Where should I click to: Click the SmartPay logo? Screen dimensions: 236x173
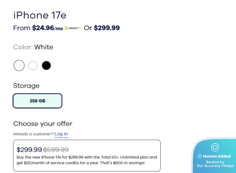pyautogui.click(x=73, y=28)
